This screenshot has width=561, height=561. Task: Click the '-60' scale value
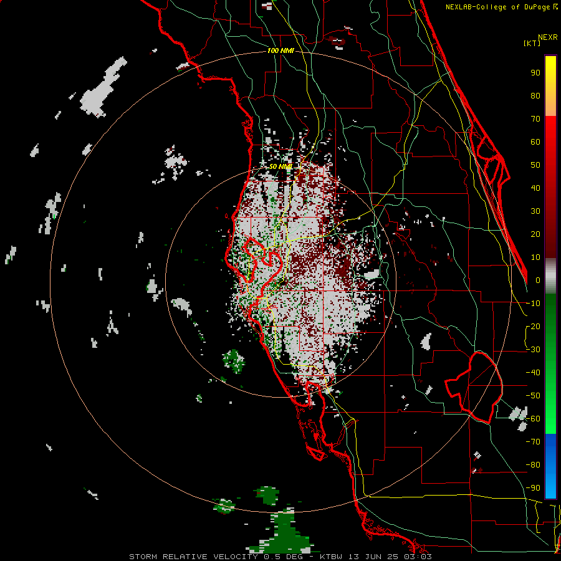pyautogui.click(x=533, y=419)
